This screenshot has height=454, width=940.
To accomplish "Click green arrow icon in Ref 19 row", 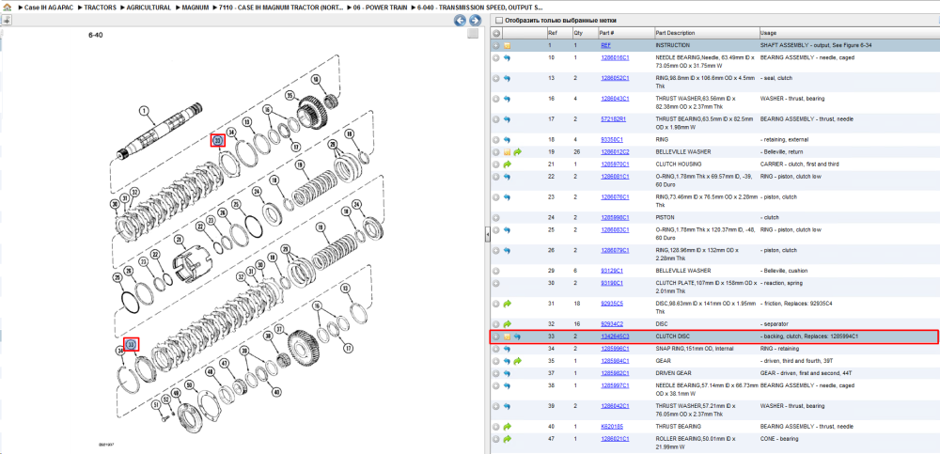I will (x=517, y=151).
